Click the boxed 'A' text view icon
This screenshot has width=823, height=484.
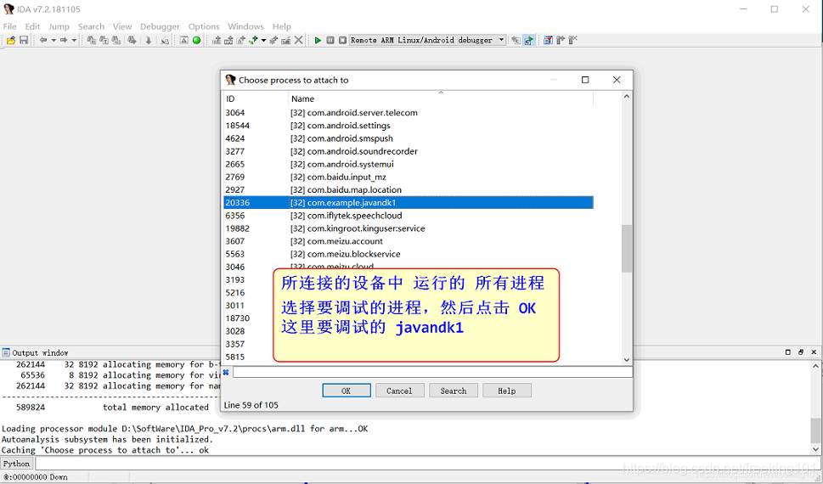point(183,40)
